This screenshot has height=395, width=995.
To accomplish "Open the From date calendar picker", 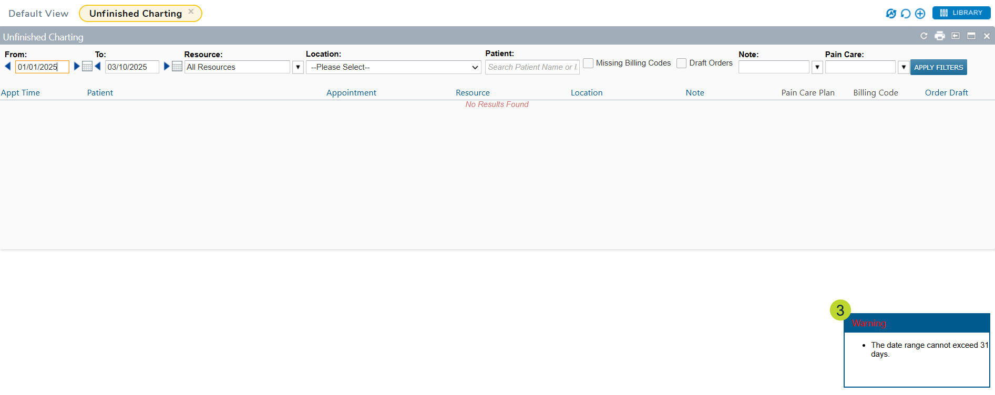I will tap(87, 67).
